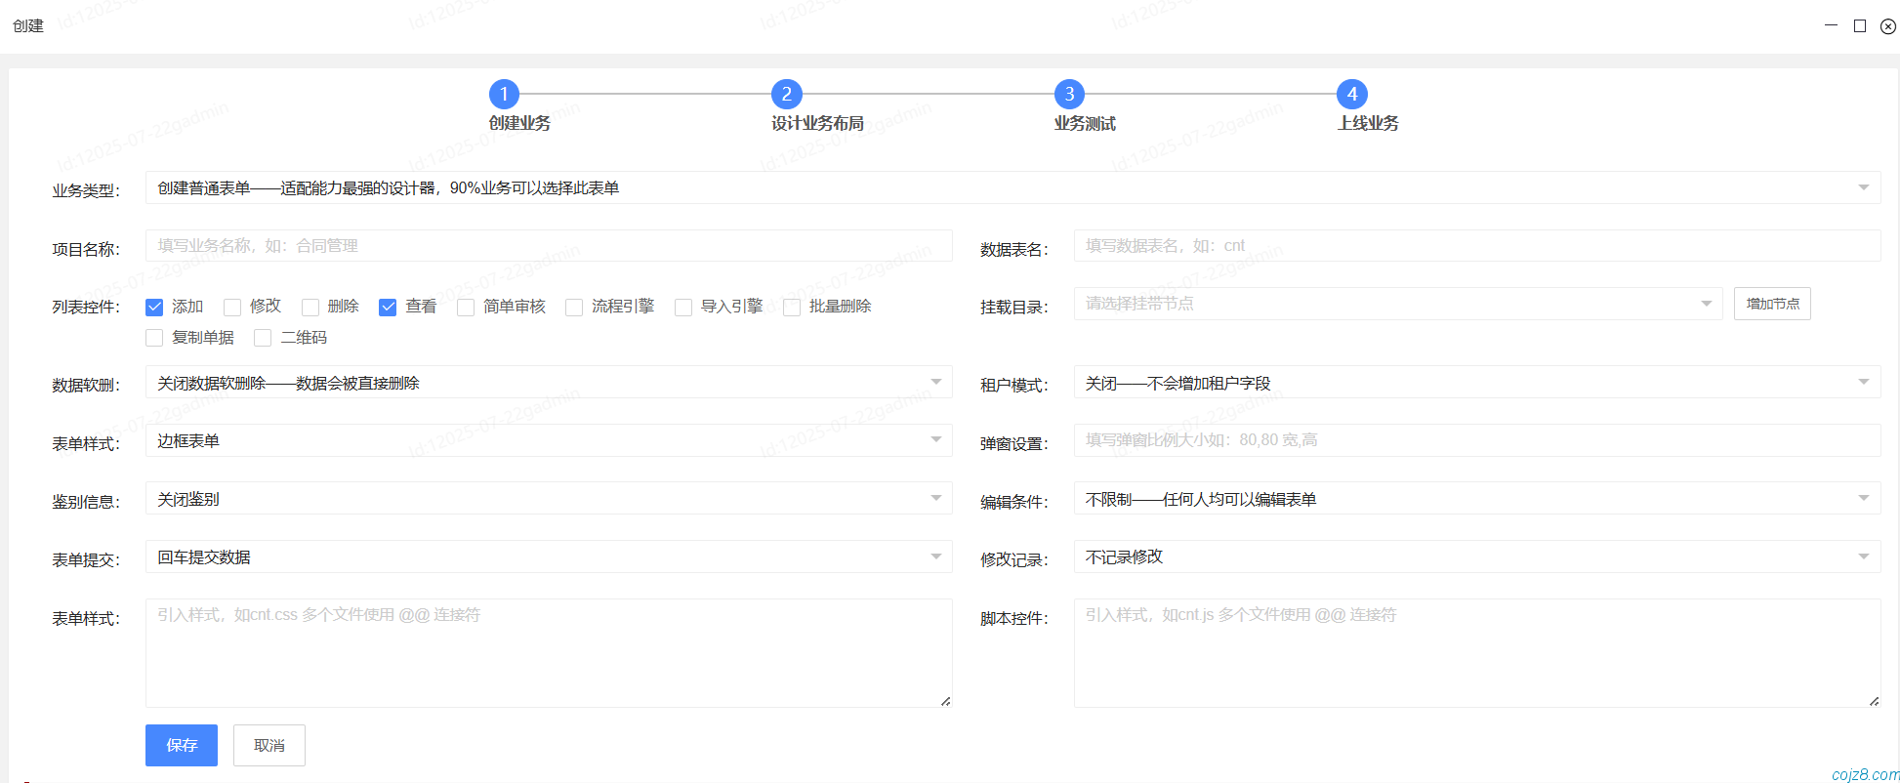This screenshot has width=1900, height=783.
Task: Minimize the 创建 window
Action: point(1831,26)
